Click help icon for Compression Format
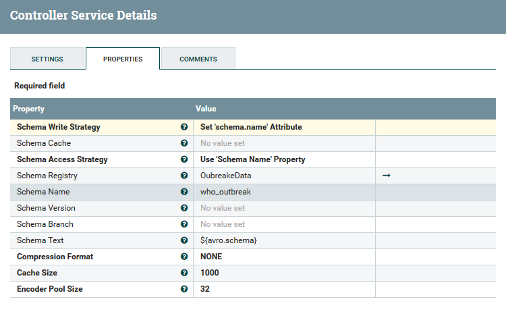Image resolution: width=506 pixels, height=314 pixels. [184, 257]
